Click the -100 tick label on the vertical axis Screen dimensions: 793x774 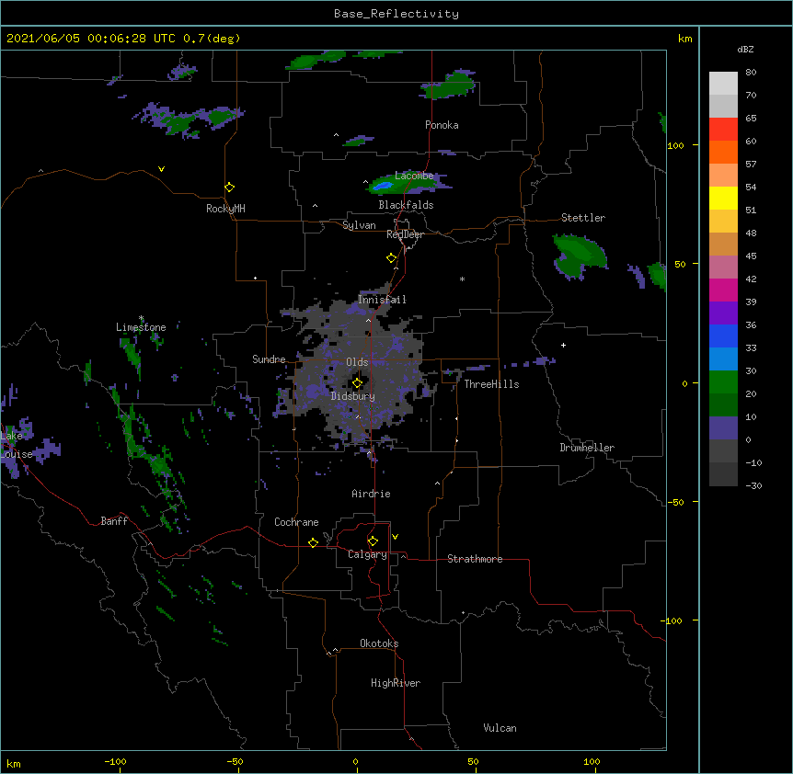[672, 620]
